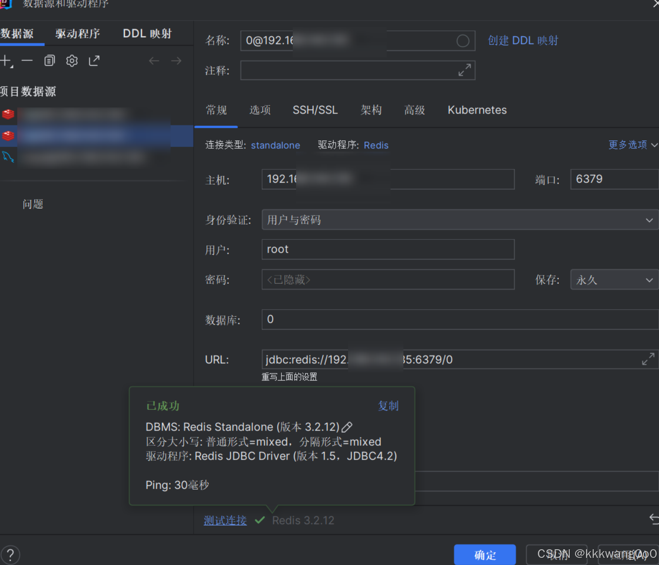Click the make global export arrow icon

click(94, 61)
